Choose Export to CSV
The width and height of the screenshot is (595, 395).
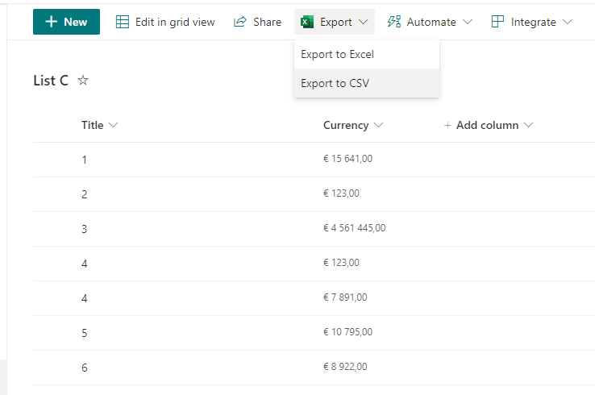click(x=335, y=83)
